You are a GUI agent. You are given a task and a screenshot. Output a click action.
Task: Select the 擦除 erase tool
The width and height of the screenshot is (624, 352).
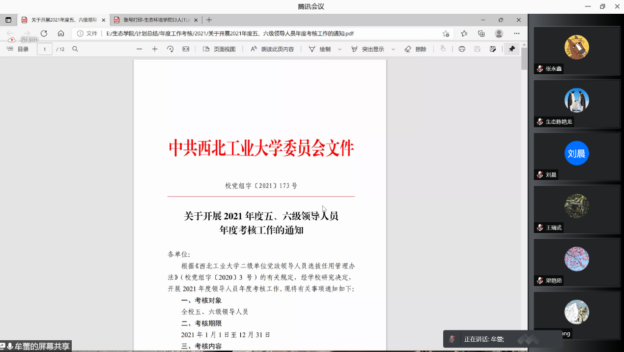416,49
